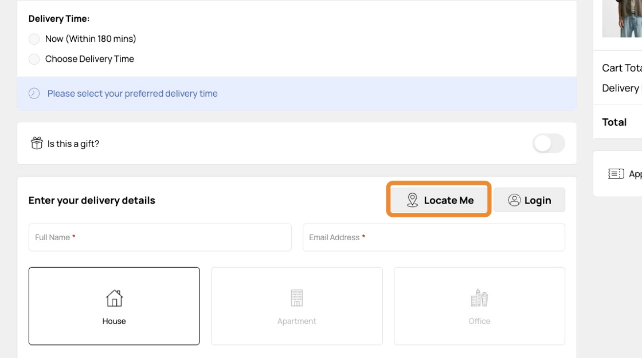The width and height of the screenshot is (642, 358).
Task: Click the gift box icon
Action: (37, 144)
